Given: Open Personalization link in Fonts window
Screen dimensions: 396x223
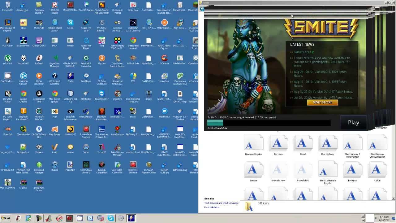Looking at the screenshot, I should (212, 208).
